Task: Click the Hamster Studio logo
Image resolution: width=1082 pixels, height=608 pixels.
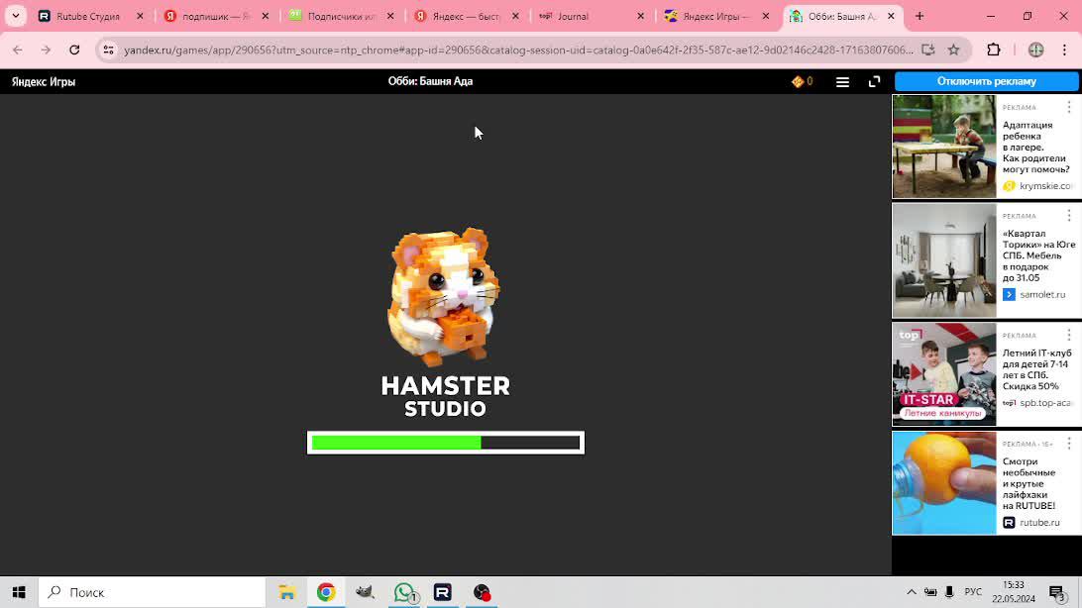Action: click(x=445, y=323)
